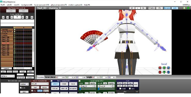191x97 pixels.
Task: Open the facial expression(M) menu
Action: 42,5
